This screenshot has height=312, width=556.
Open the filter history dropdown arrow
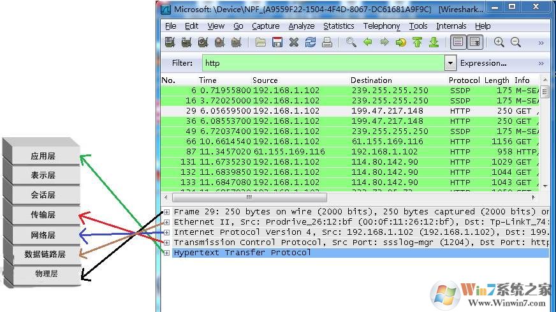[450, 63]
